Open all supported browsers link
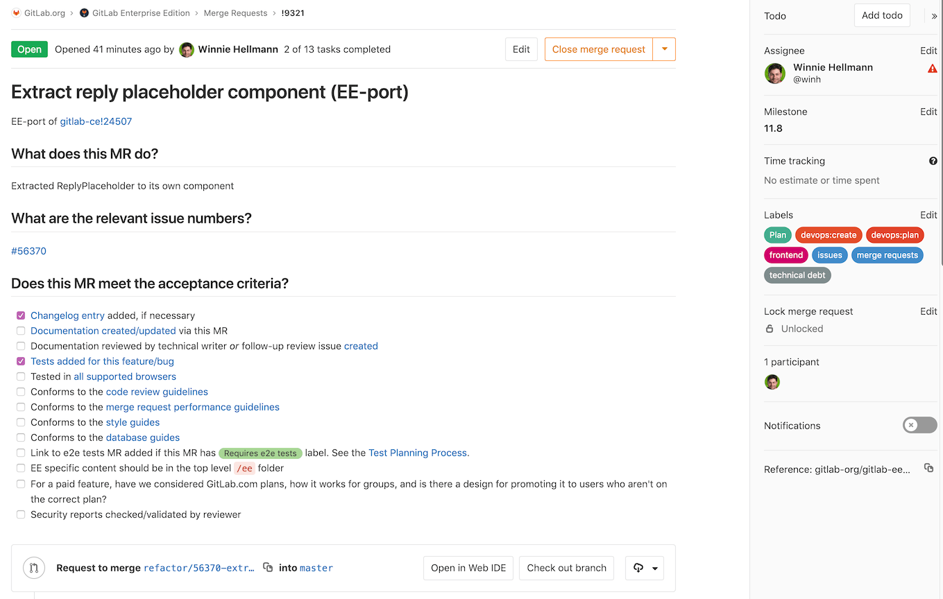The height and width of the screenshot is (599, 943). [x=125, y=376]
